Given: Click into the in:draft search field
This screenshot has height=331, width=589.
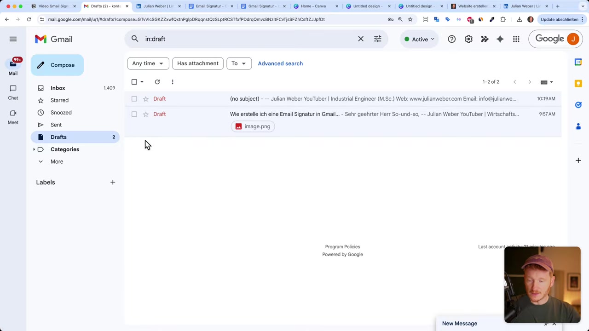Looking at the screenshot, I should [248, 39].
